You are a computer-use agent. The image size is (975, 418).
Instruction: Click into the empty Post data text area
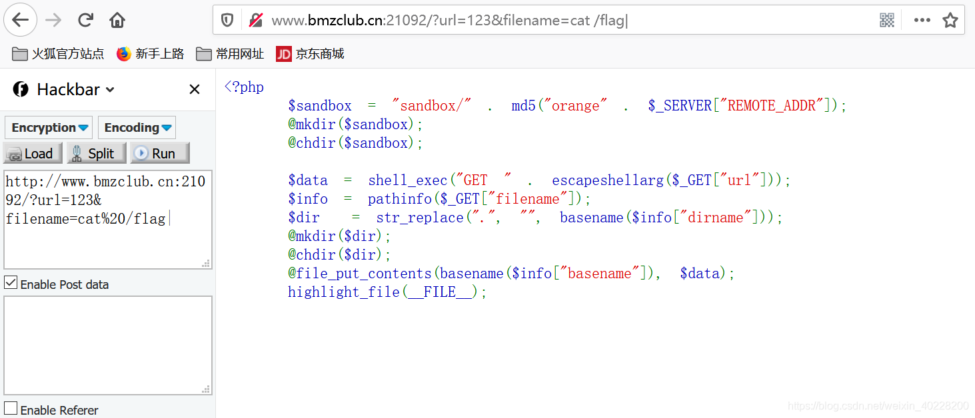point(108,345)
